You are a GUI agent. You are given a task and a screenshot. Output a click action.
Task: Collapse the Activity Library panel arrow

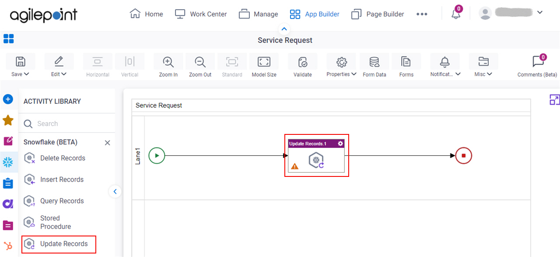pyautogui.click(x=115, y=191)
